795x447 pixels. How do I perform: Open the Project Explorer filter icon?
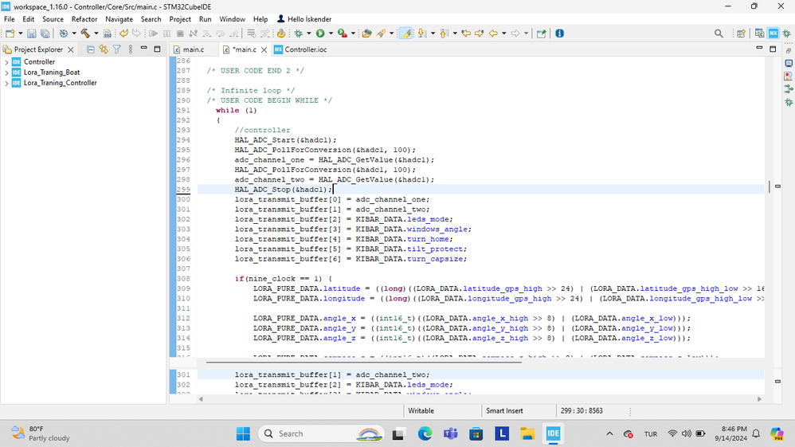(x=116, y=49)
